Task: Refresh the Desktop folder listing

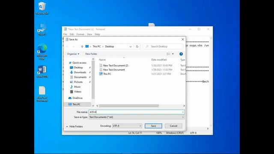Action: click(x=137, y=47)
